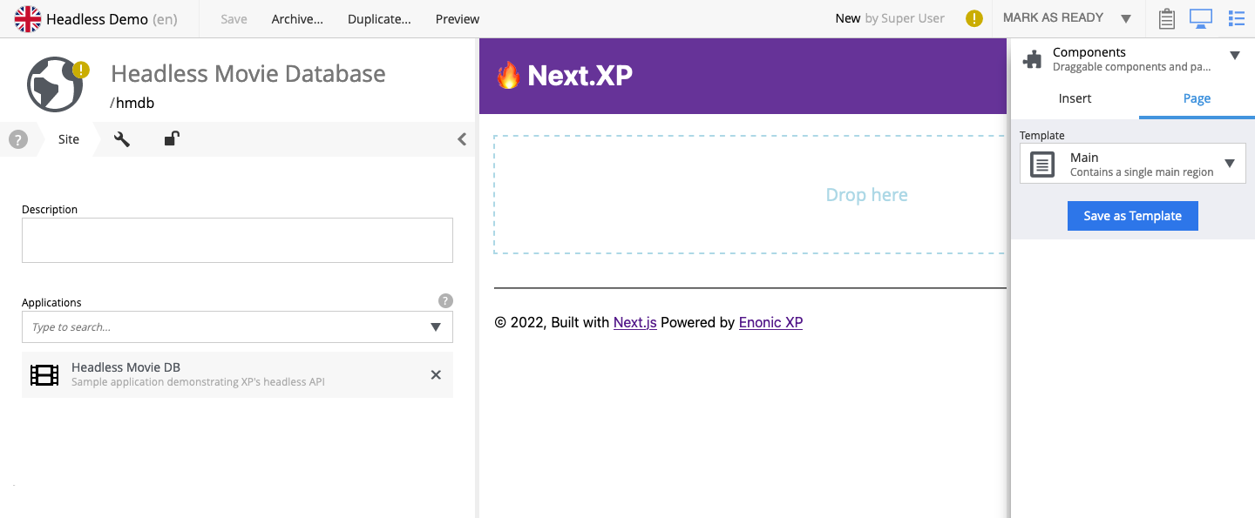The image size is (1255, 518).
Task: Click the Headless Movie DB application row
Action: pyautogui.click(x=237, y=374)
